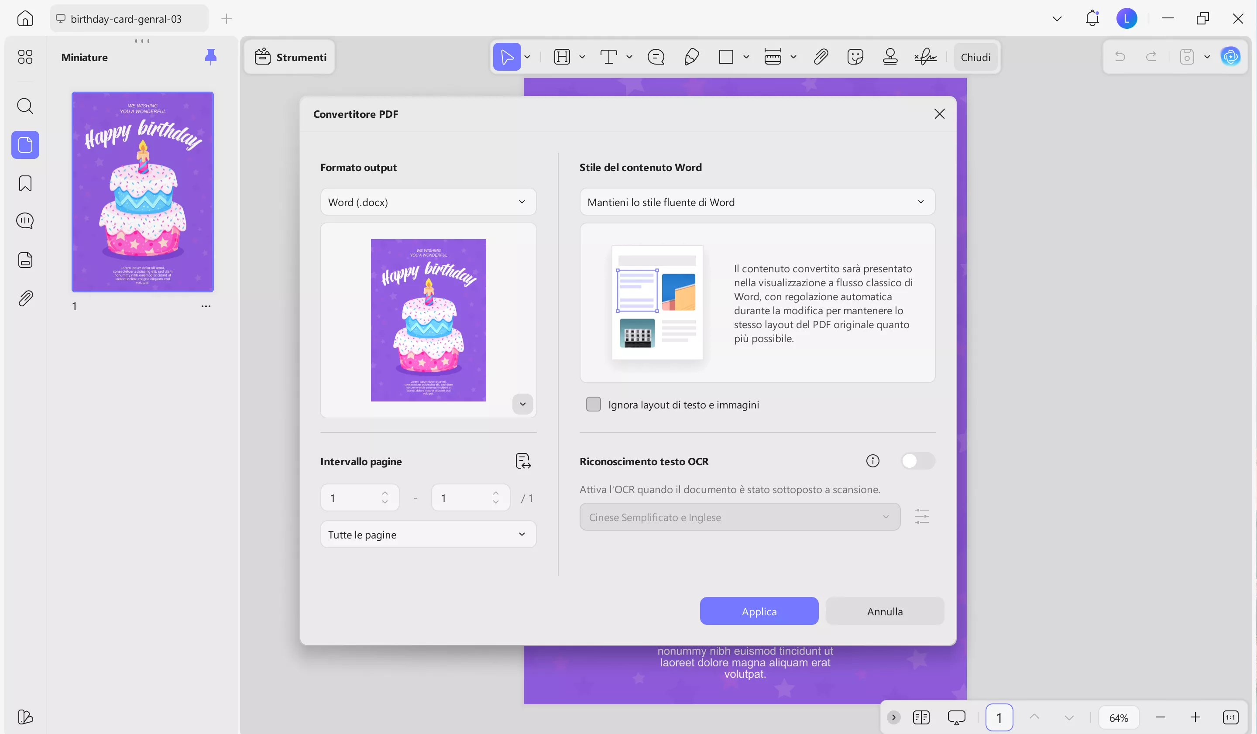Click the Annulla button
1257x734 pixels.
[x=884, y=611]
